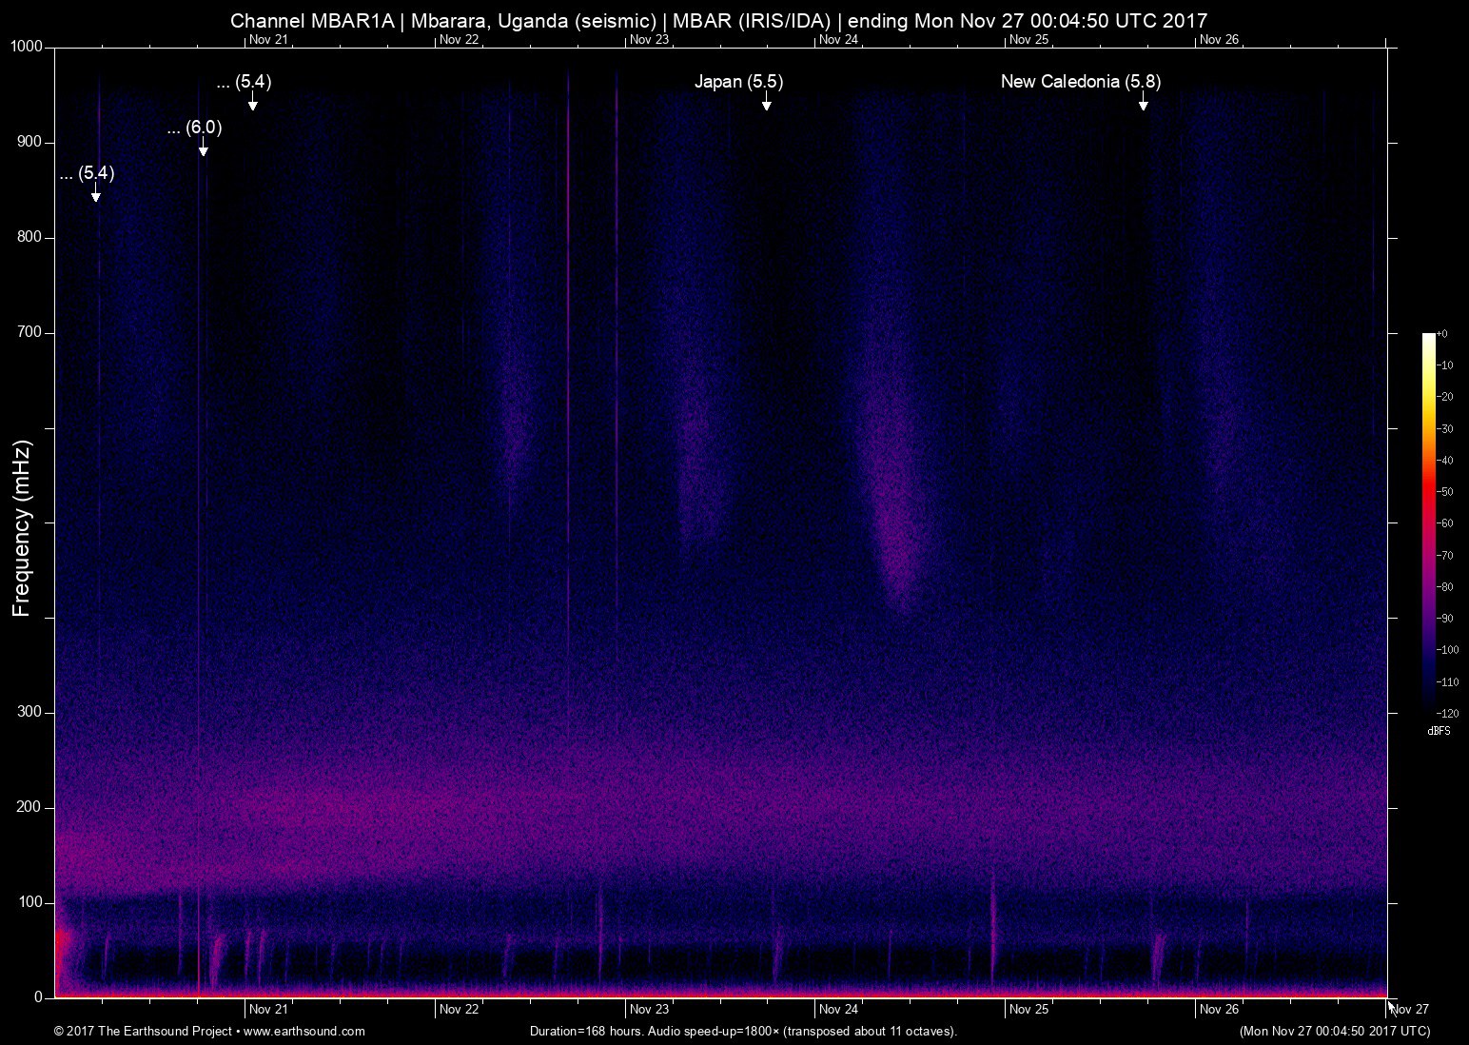1469x1045 pixels.
Task: Click the Japan (5.5) text label
Action: pos(738,82)
